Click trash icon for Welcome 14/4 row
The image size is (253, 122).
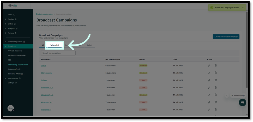[216, 87]
